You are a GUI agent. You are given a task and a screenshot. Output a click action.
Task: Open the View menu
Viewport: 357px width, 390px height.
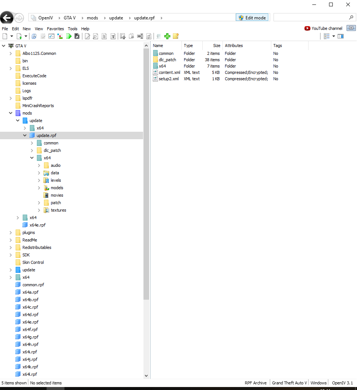pos(39,29)
